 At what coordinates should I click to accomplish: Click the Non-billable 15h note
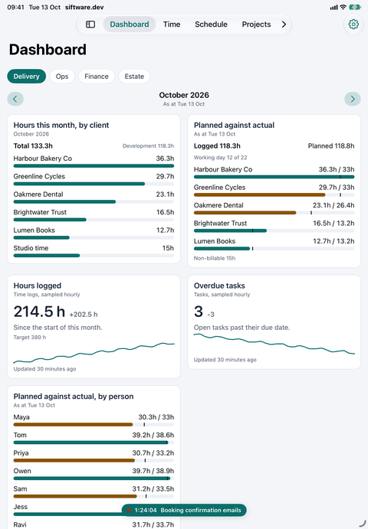215,258
